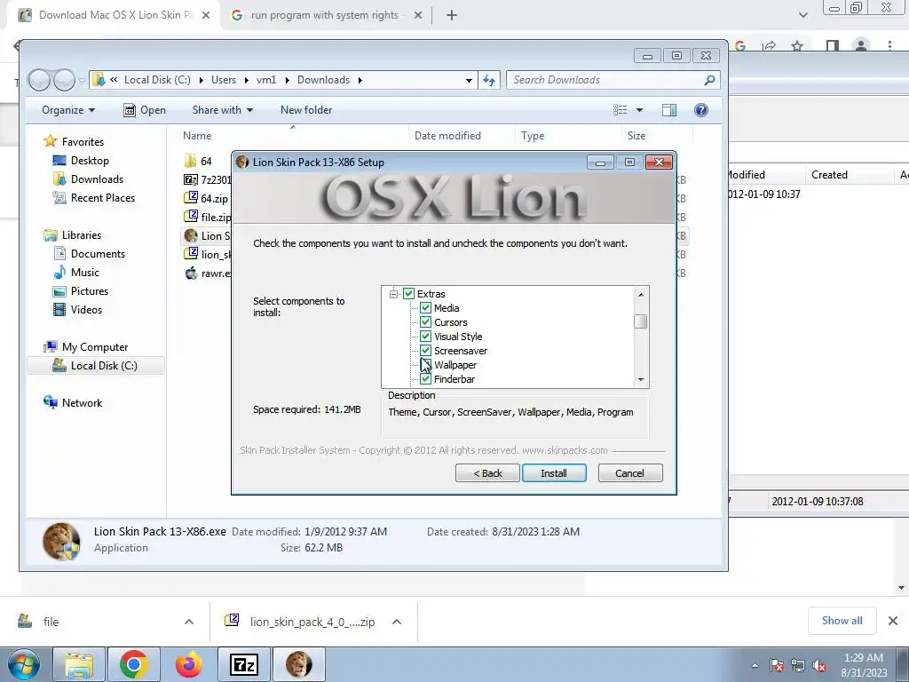Open recent locations dropdown arrow
The height and width of the screenshot is (682, 909).
[x=83, y=81]
